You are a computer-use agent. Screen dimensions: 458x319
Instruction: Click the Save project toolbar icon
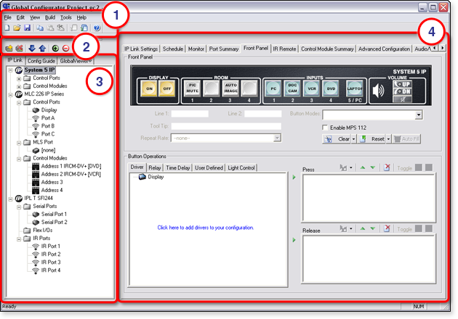[28, 28]
